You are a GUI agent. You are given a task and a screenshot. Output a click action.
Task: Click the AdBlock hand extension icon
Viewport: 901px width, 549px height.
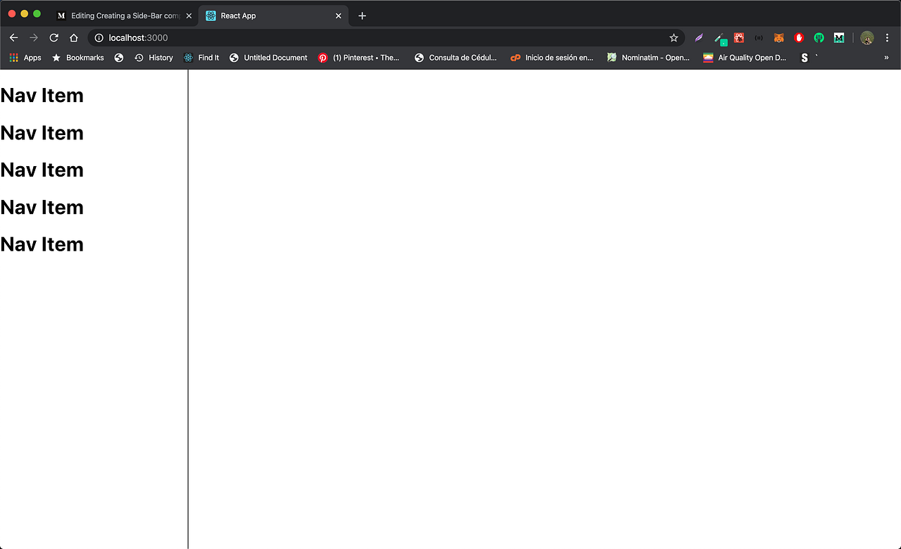(799, 37)
